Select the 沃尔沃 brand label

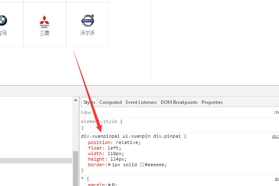87,33
